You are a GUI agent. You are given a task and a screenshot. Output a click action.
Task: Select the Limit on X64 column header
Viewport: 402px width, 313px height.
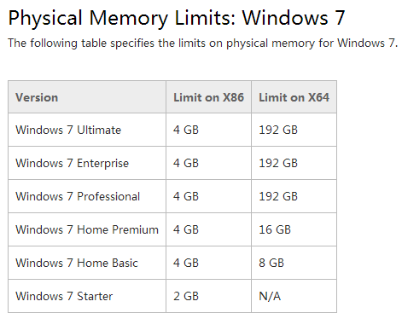click(294, 97)
